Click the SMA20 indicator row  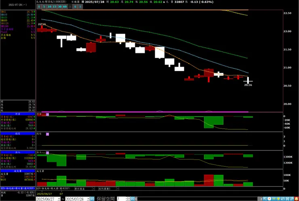click(x=18, y=17)
